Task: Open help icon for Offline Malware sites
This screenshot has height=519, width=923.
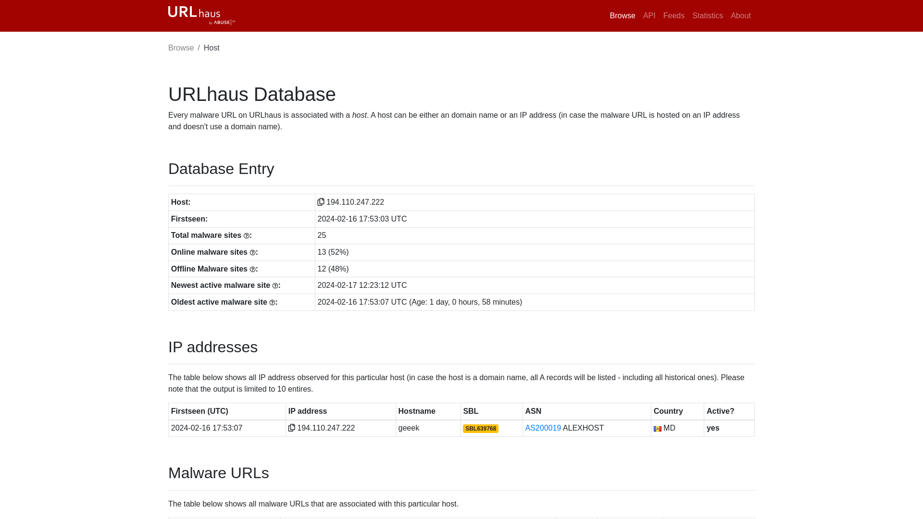Action: click(253, 270)
